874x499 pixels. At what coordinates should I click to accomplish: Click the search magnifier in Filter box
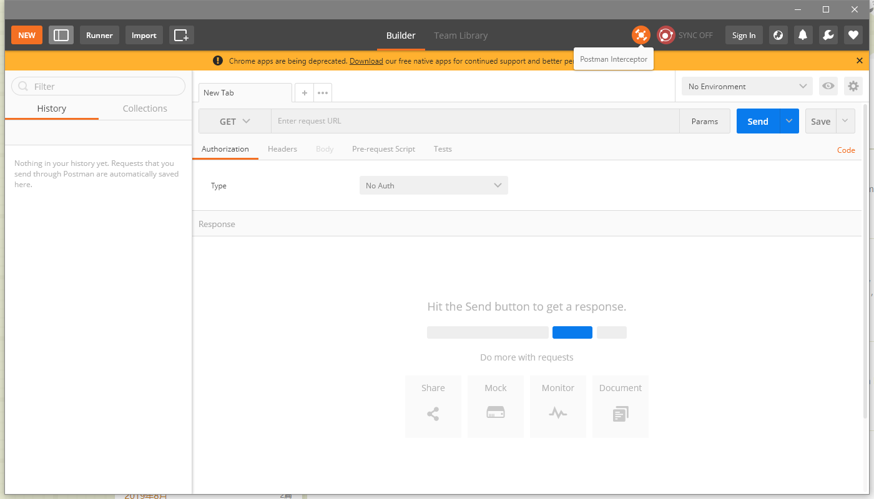[x=24, y=86]
